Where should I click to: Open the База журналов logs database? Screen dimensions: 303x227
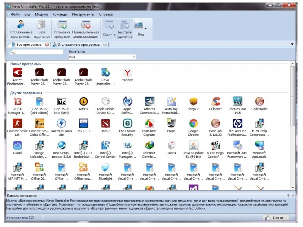[x=42, y=29]
